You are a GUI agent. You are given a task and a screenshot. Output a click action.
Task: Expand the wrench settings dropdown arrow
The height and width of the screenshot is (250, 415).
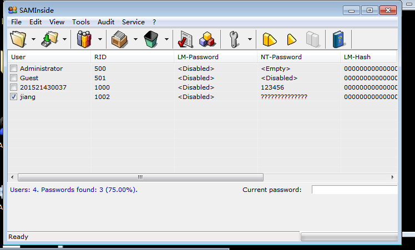click(250, 39)
